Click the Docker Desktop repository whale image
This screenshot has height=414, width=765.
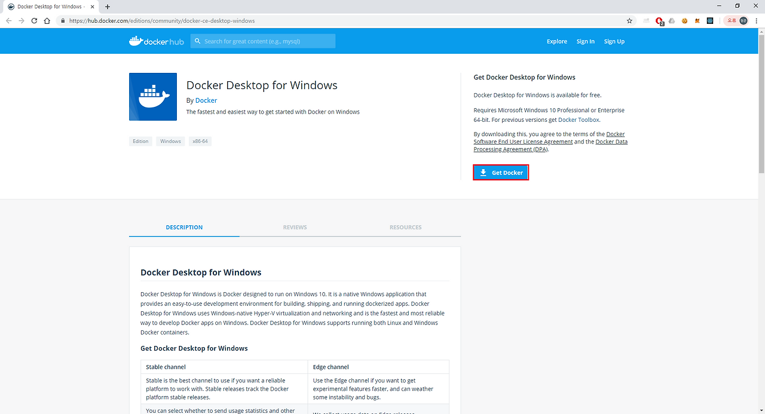pos(153,96)
